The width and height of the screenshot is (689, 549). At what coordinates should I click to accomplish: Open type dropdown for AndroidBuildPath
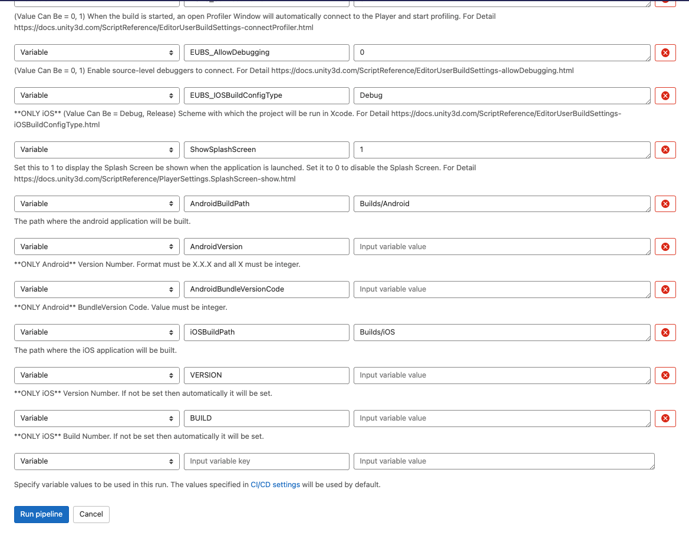(97, 204)
